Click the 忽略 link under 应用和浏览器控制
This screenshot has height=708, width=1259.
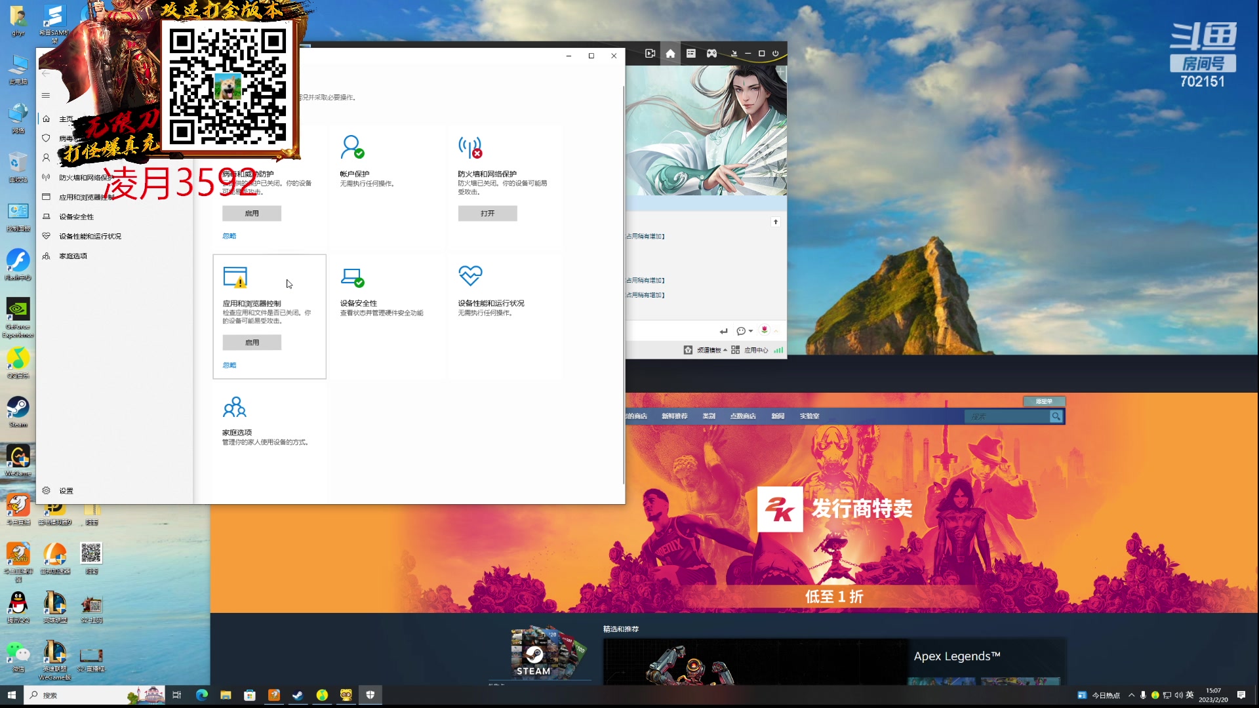click(229, 365)
